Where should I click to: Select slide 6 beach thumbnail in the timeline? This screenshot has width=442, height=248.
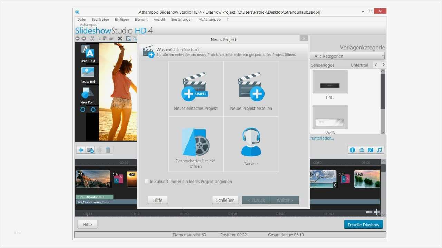pyautogui.click(x=323, y=179)
